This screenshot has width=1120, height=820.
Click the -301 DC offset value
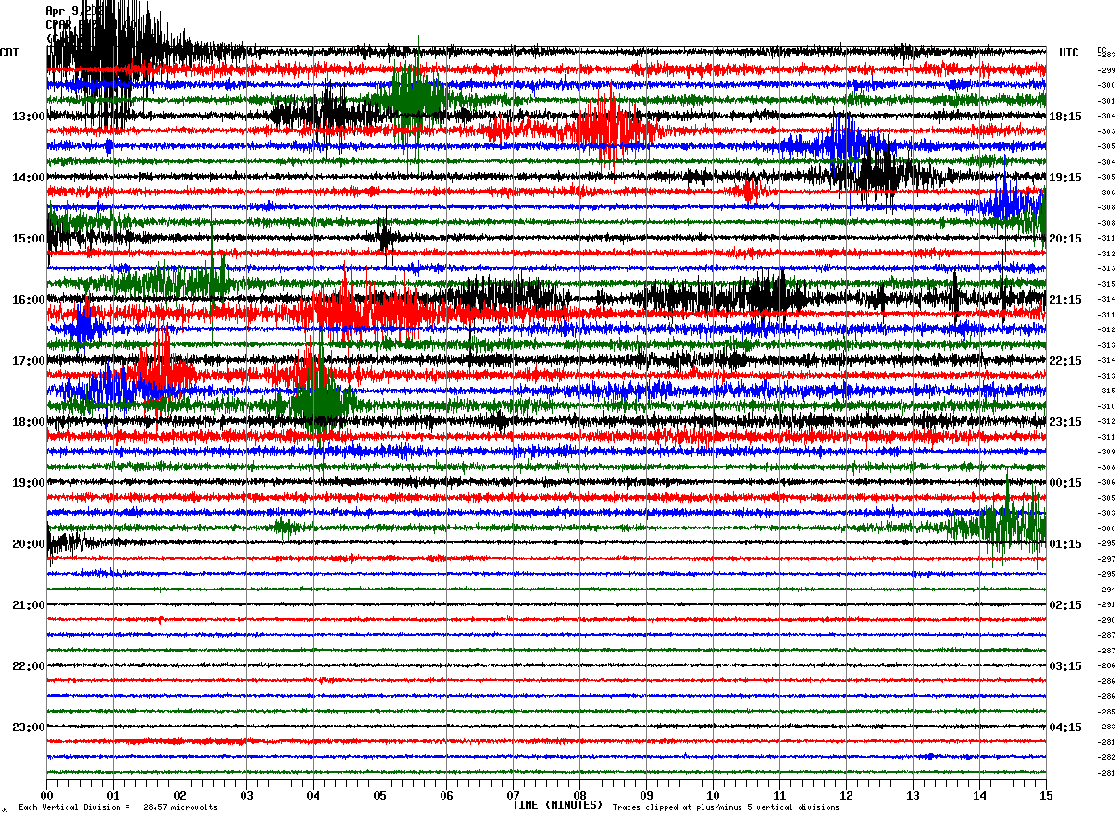[x=1106, y=101]
